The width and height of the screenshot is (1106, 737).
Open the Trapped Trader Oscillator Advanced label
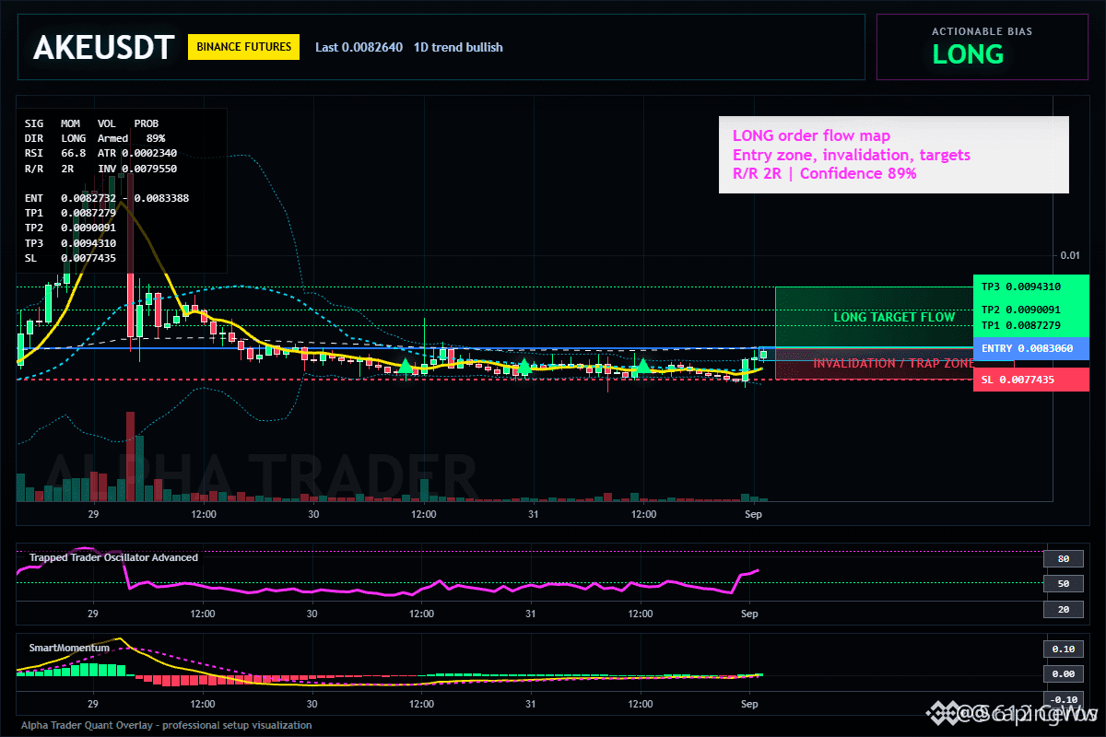[113, 557]
